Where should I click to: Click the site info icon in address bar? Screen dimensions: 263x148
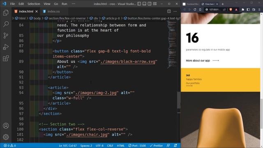[207, 9]
